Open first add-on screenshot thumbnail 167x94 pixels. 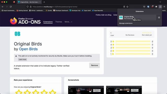tap(86, 90)
